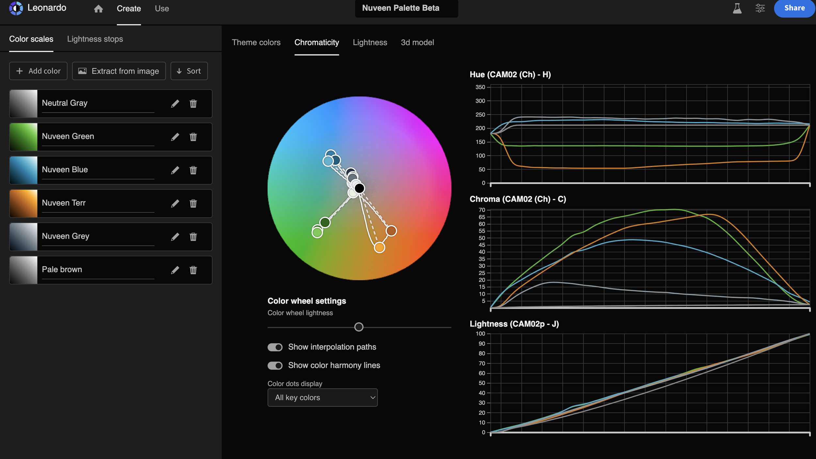Image resolution: width=816 pixels, height=459 pixels.
Task: Delete the Pale brown color scale
Action: click(x=193, y=270)
